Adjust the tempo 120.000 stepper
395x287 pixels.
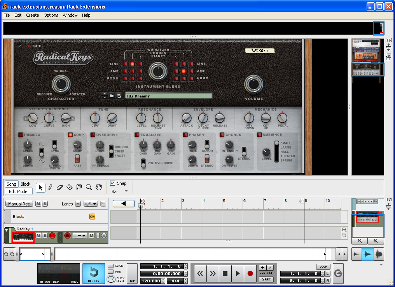tap(163, 281)
